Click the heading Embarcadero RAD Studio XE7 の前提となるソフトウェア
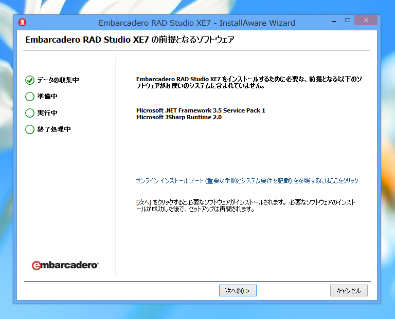This screenshot has width=395, height=319. click(x=130, y=40)
